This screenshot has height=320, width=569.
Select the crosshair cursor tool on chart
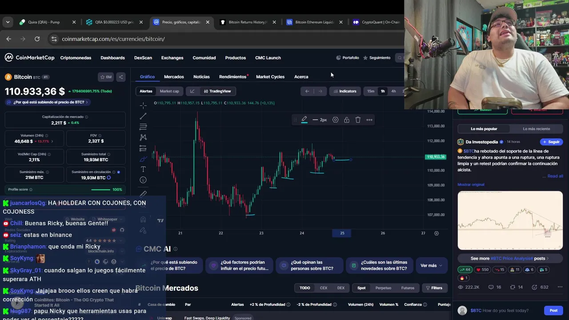143,105
